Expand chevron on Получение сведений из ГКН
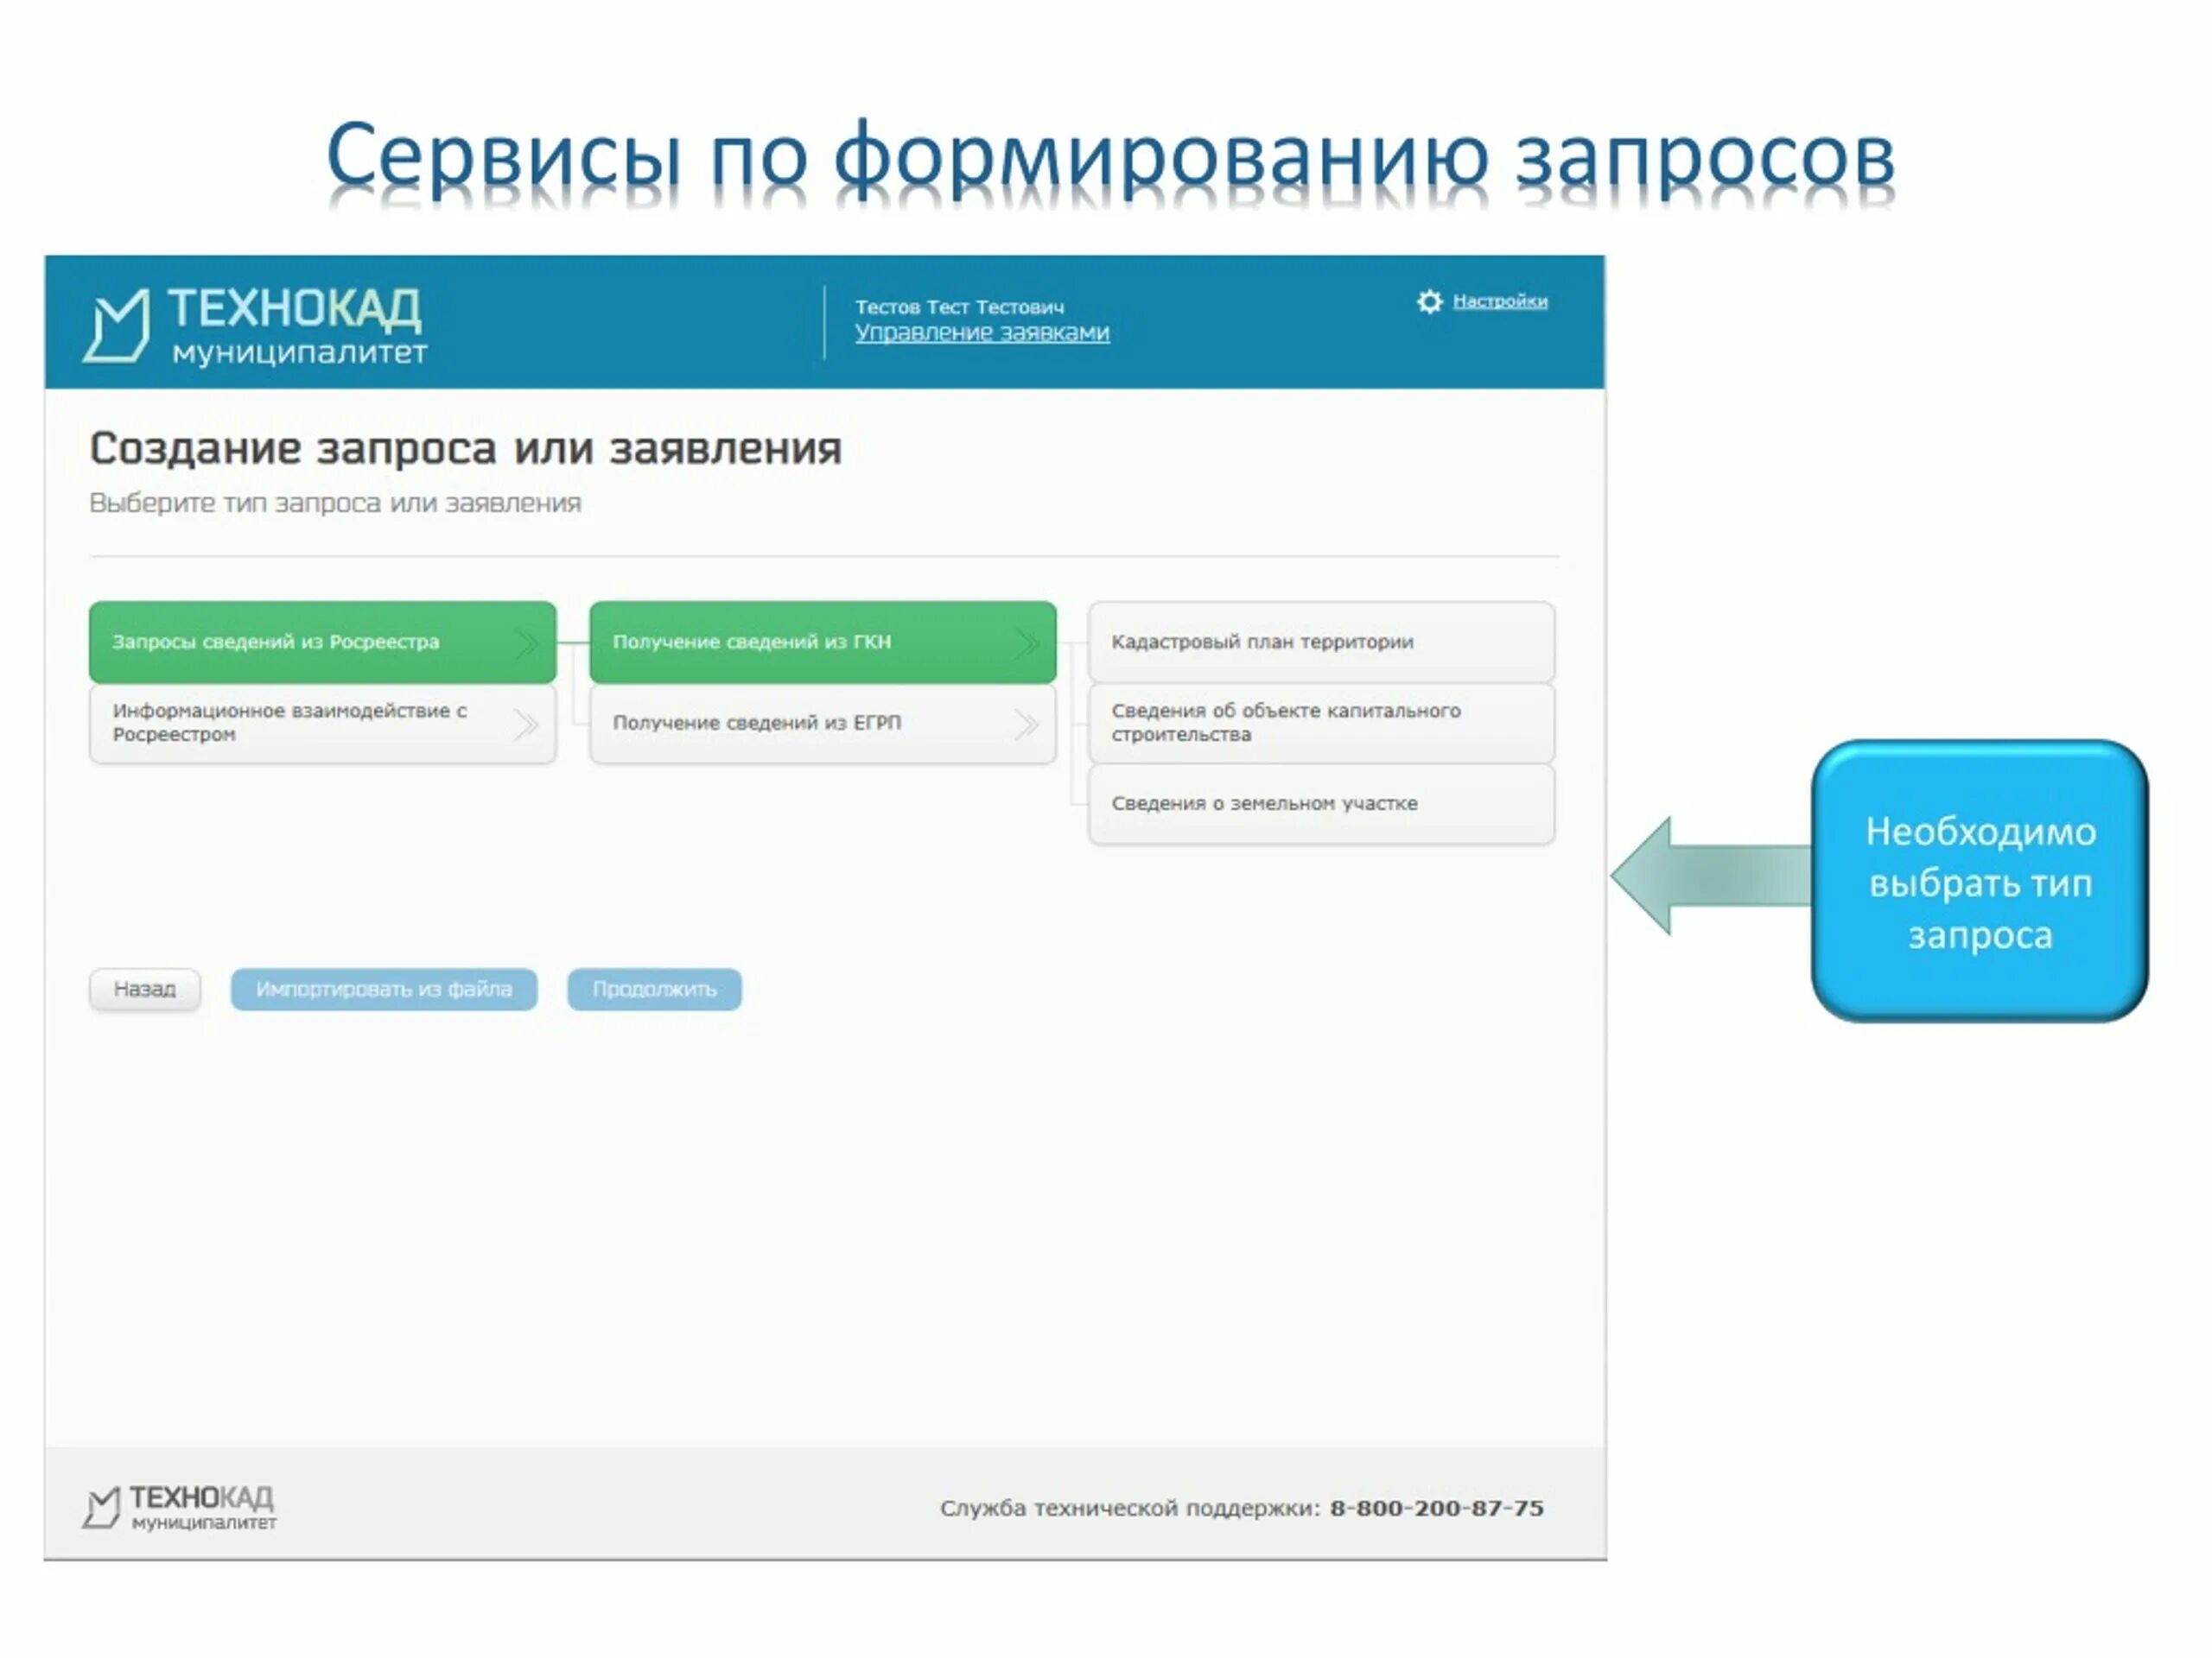The width and height of the screenshot is (2212, 1658). pyautogui.click(x=1026, y=642)
